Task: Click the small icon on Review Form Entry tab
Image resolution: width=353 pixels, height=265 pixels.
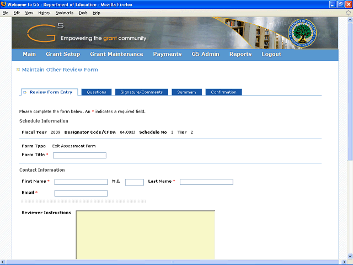Action: 25,92
